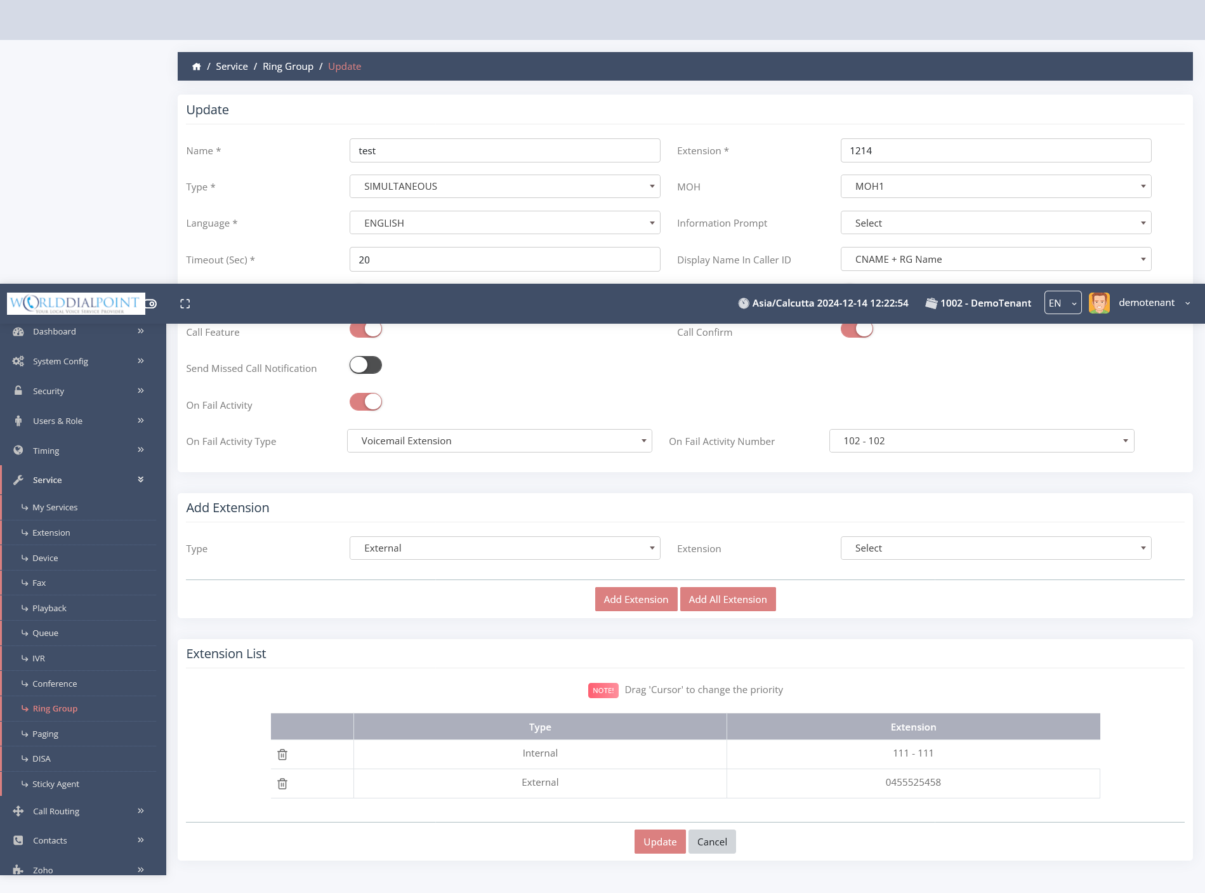The height and width of the screenshot is (893, 1205).
Task: Click the clock icon next to timezone
Action: pos(743,303)
